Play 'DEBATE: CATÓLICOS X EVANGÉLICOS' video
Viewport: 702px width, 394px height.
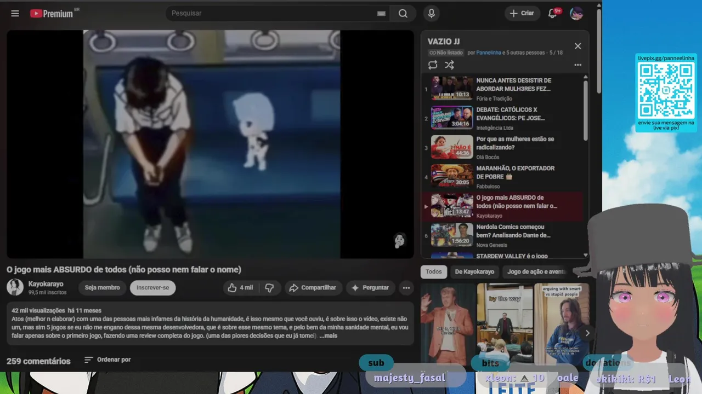pyautogui.click(x=502, y=118)
